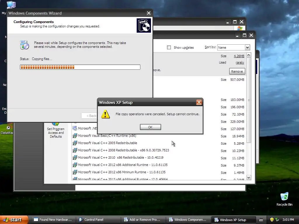Open the Start menu
The height and width of the screenshot is (224, 299).
(x=14, y=220)
